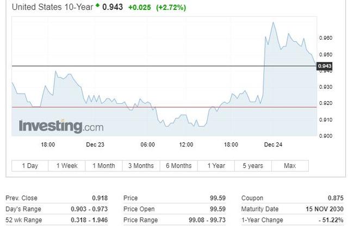Choose the 1 Month range tab

(x=103, y=166)
